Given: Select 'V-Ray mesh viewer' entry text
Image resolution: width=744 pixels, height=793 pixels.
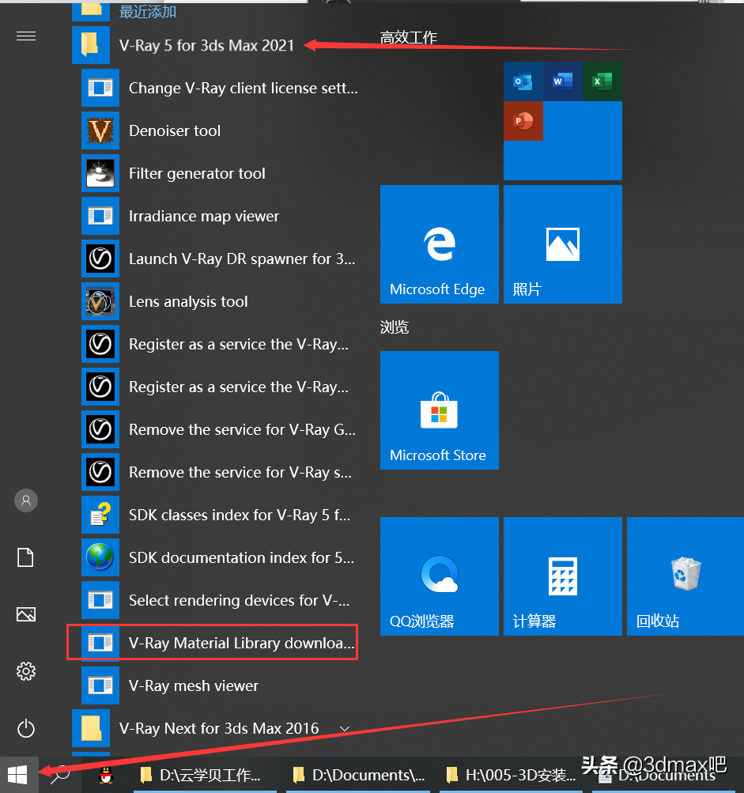Looking at the screenshot, I should (x=193, y=685).
